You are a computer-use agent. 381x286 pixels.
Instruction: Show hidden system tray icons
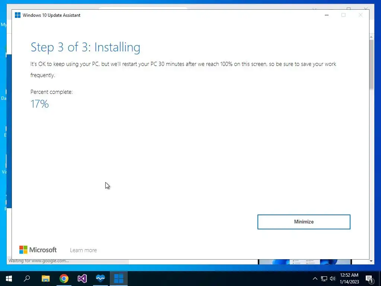click(315, 279)
